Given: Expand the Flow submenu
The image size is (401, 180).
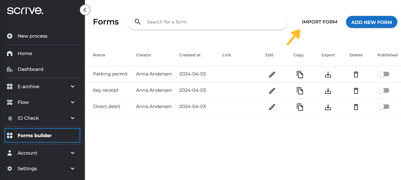Looking at the screenshot, I should (72, 102).
